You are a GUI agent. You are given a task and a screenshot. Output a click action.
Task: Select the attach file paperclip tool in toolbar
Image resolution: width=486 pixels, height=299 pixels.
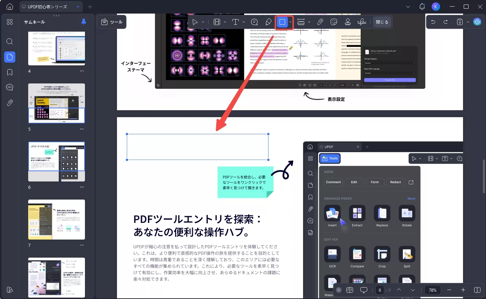coord(320,22)
